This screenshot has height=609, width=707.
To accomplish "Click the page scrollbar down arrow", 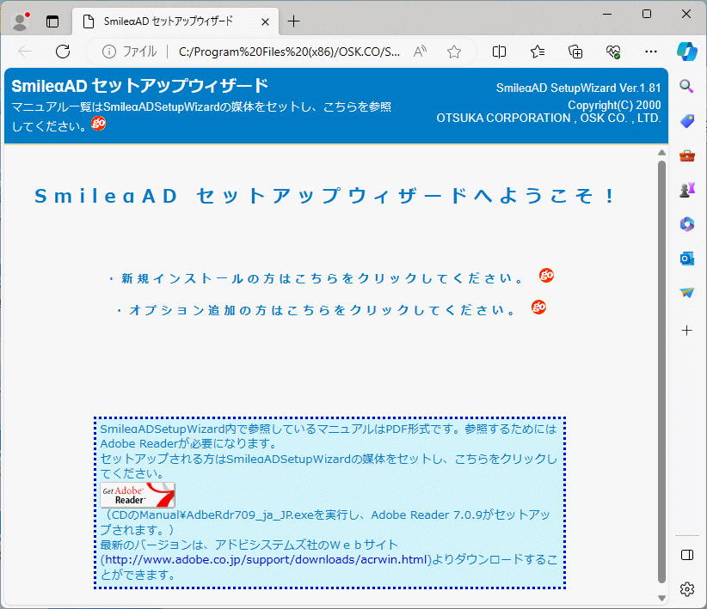I will (661, 598).
